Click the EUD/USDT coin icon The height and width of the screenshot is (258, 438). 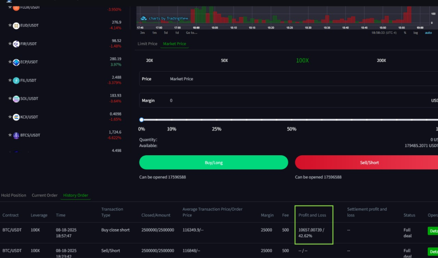(16, 26)
